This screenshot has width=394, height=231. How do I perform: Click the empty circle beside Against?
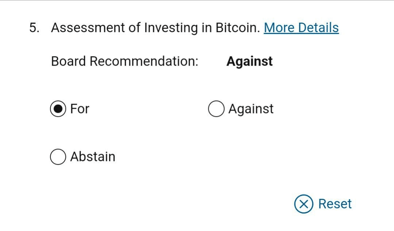(216, 109)
